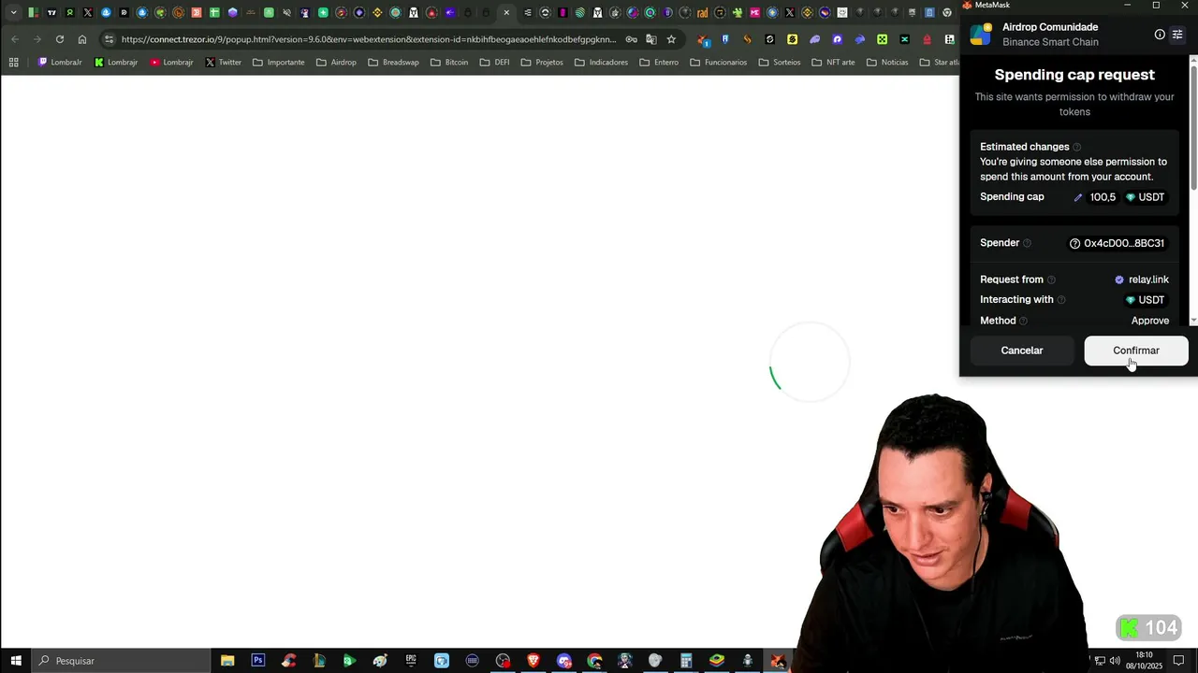This screenshot has height=673, width=1198.
Task: Open Google Chrome from the taskbar
Action: click(594, 661)
